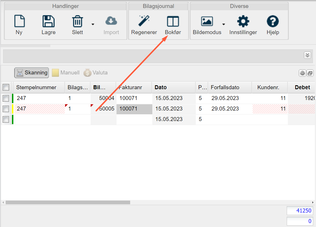Viewport: 316px width, 227px height.
Task: Expand the Slett dropdown arrow
Action: [x=93, y=24]
